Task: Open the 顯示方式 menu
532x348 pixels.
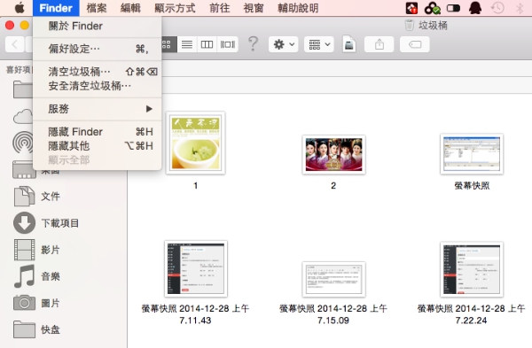Action: point(175,8)
